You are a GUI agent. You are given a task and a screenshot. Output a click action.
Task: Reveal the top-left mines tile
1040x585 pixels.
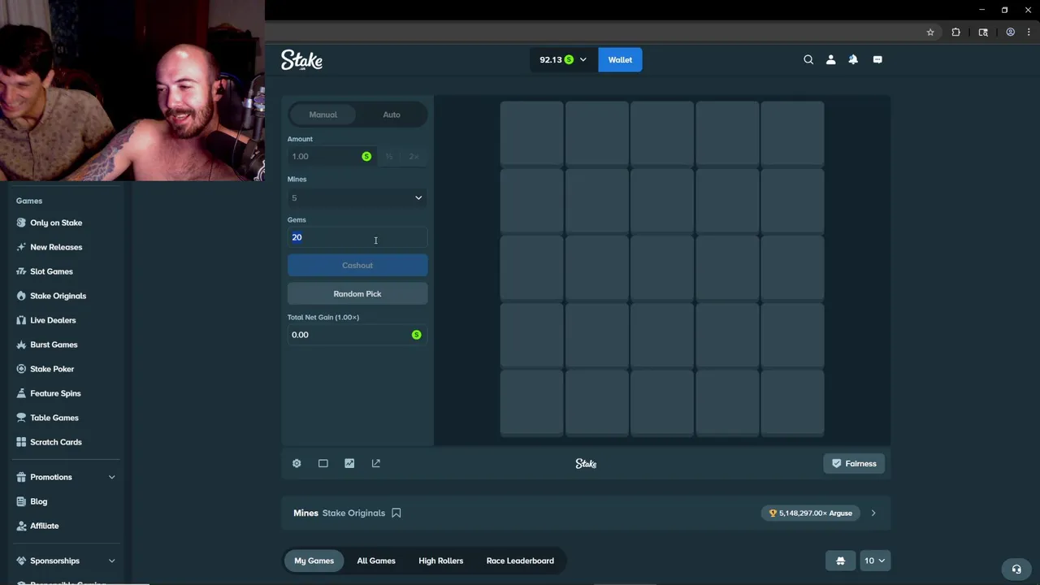point(532,133)
